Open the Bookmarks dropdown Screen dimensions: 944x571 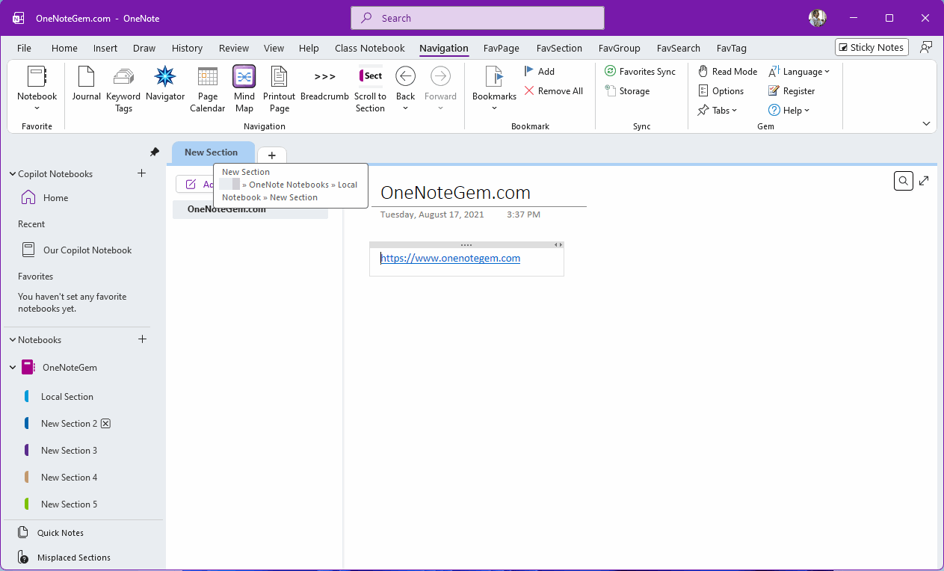pyautogui.click(x=494, y=108)
